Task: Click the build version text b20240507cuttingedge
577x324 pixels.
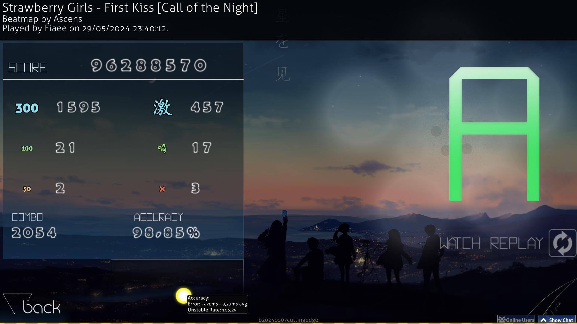Action: (x=288, y=320)
